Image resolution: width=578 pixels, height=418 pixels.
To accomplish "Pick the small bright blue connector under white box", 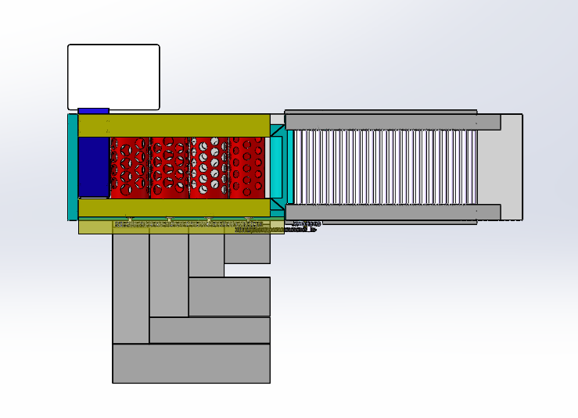I will tap(93, 111).
